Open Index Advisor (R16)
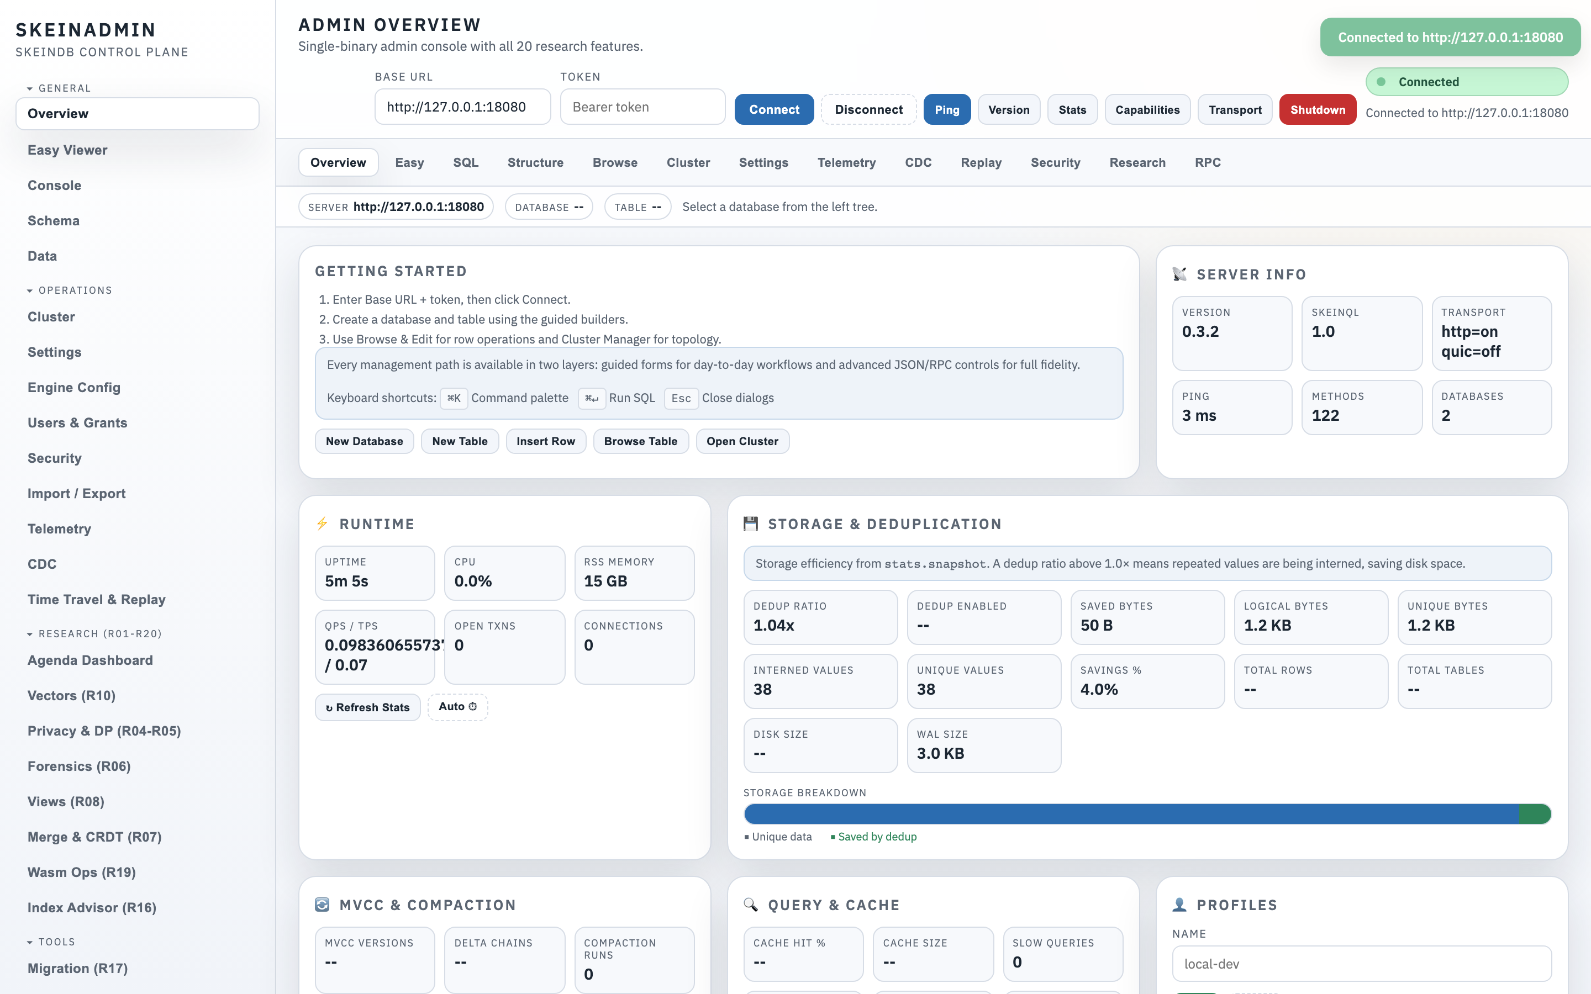 point(137,907)
